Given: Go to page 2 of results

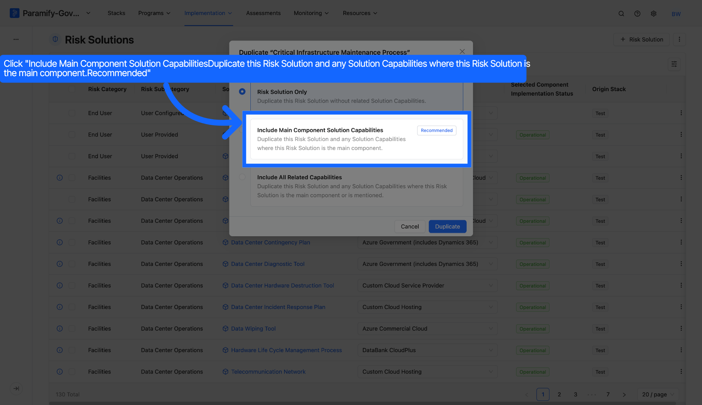Looking at the screenshot, I should [x=559, y=394].
